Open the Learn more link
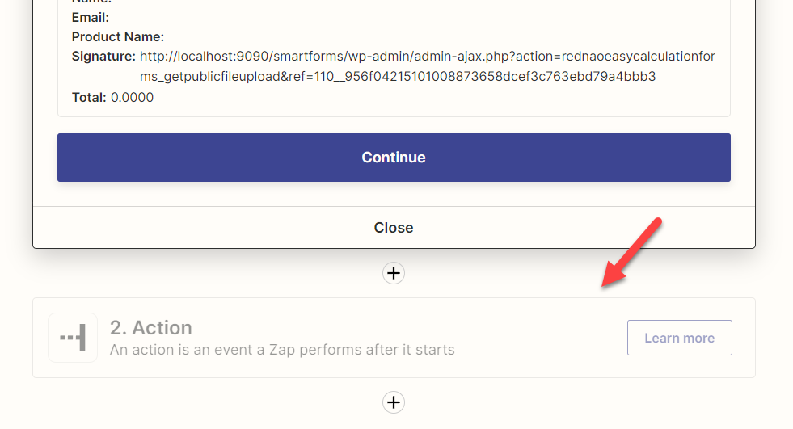This screenshot has width=793, height=429. 679,338
